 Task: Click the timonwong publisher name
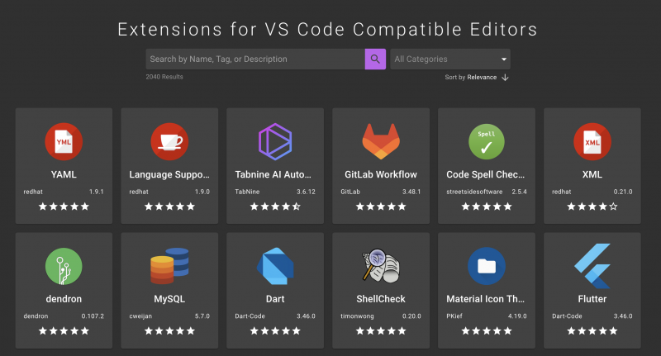[x=357, y=316]
